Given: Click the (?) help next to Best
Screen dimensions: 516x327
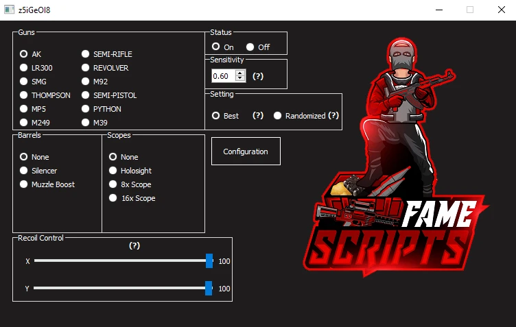Looking at the screenshot, I should pos(258,115).
